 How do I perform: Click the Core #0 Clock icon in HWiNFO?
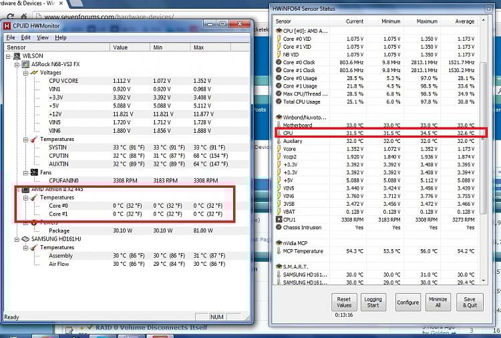click(x=279, y=62)
